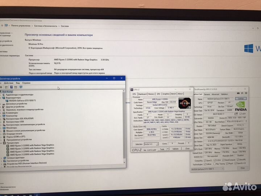This screenshot has height=196, width=261.
Task: Toggle the CUDA checkbox
Action: (x=215, y=160)
